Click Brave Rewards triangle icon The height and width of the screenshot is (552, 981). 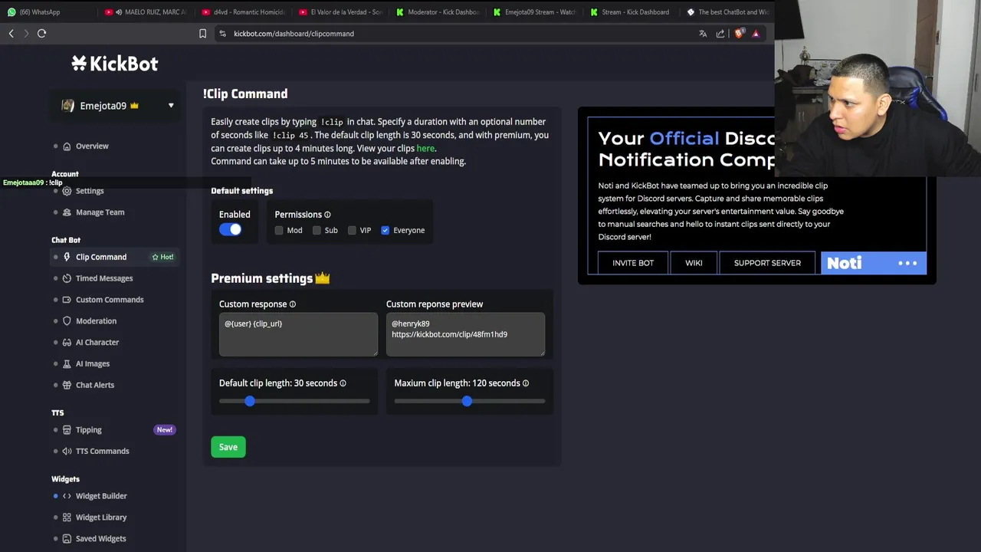[756, 34]
